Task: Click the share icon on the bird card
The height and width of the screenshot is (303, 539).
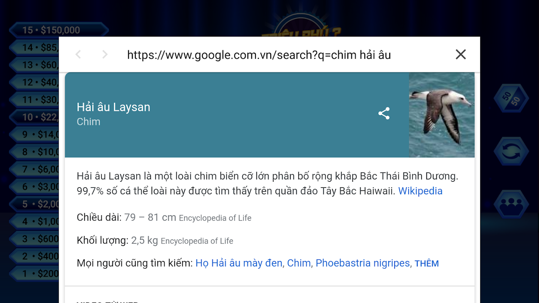Action: tap(384, 113)
